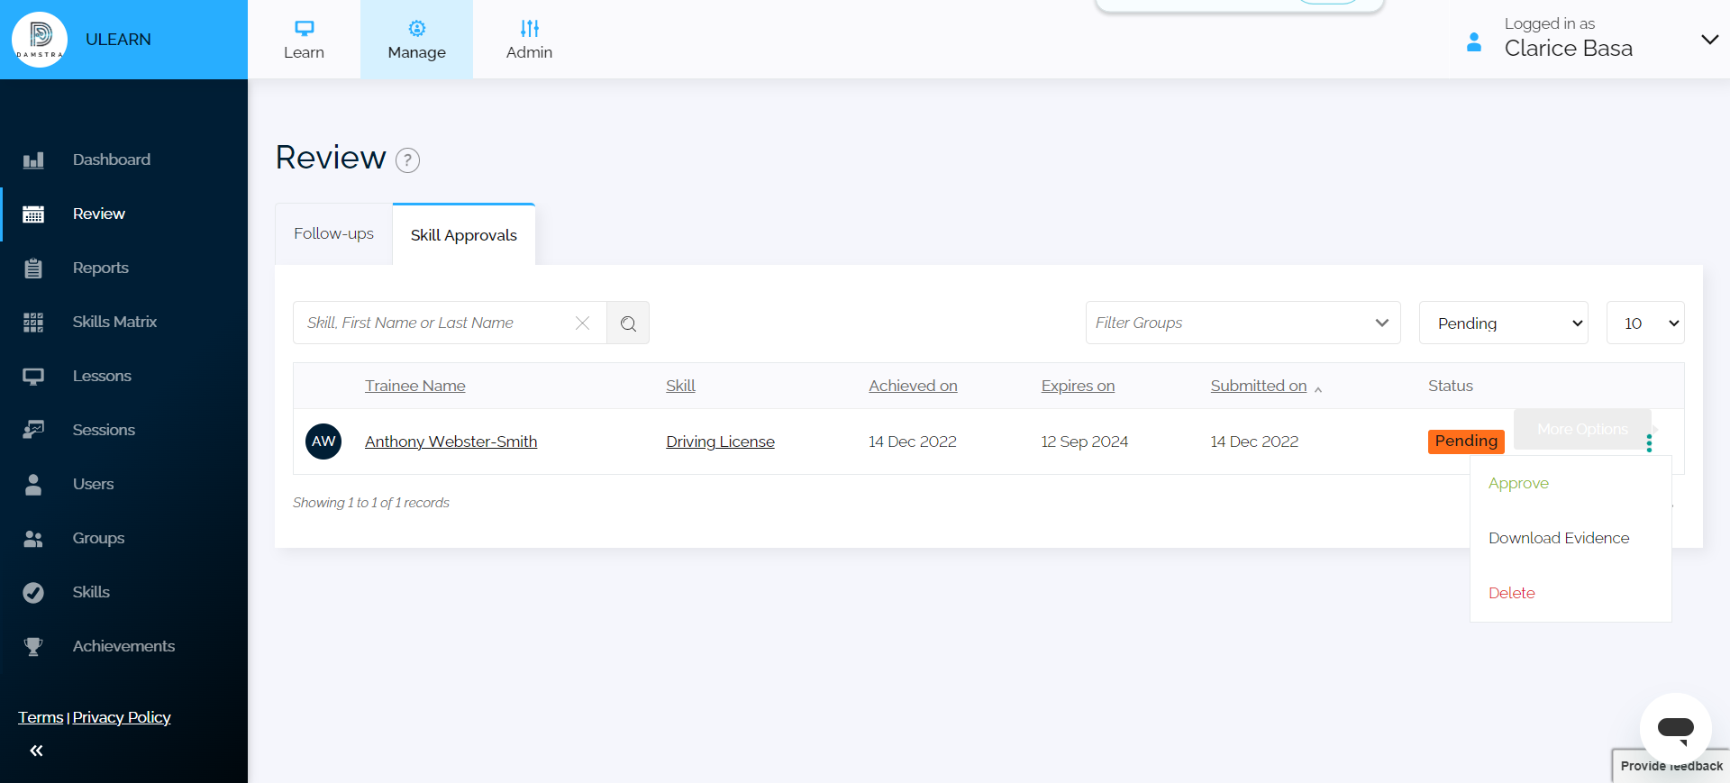Click the ULEARN title text

[x=118, y=40]
